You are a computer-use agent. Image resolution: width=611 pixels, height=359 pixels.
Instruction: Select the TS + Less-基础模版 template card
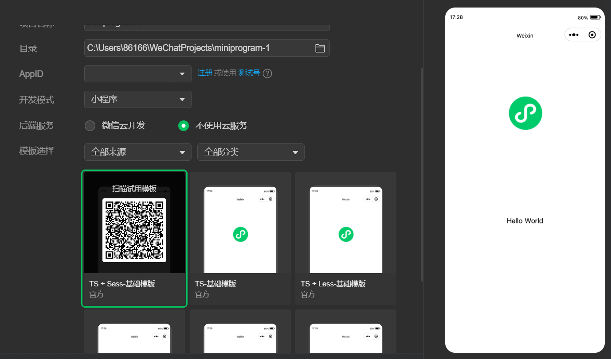click(346, 239)
